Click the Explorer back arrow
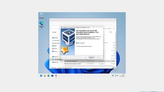The width and height of the screenshot is (164, 92). [x=51, y=28]
